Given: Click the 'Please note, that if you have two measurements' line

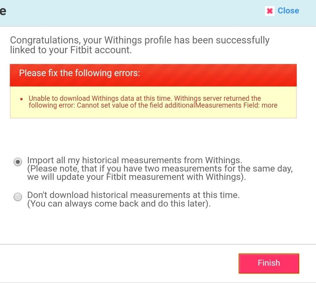Looking at the screenshot, I should [x=160, y=169].
